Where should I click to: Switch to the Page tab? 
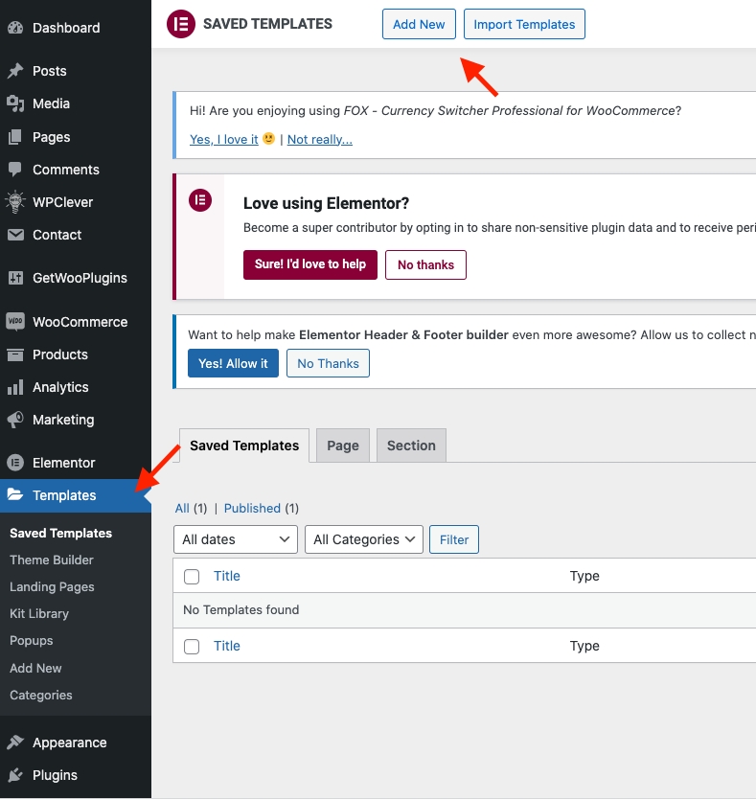click(343, 446)
